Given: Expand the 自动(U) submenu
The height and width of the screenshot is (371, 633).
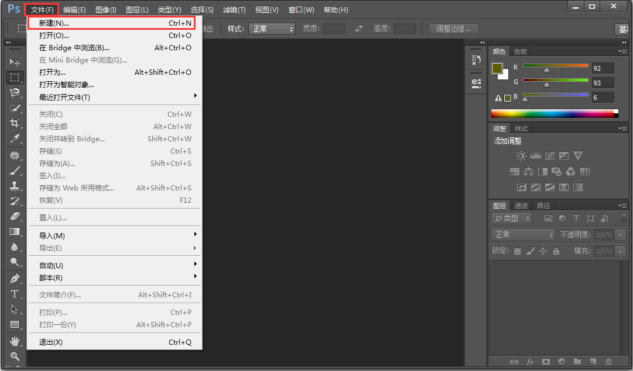Looking at the screenshot, I should pos(115,265).
